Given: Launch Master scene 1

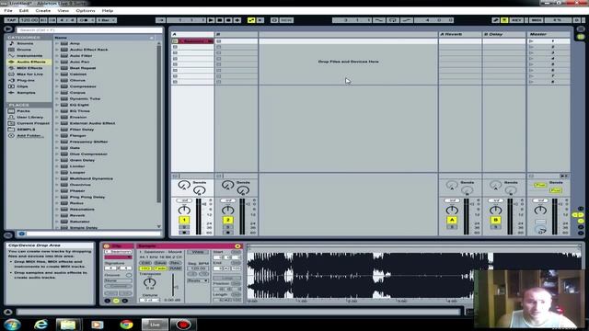Looking at the screenshot, I should point(531,41).
